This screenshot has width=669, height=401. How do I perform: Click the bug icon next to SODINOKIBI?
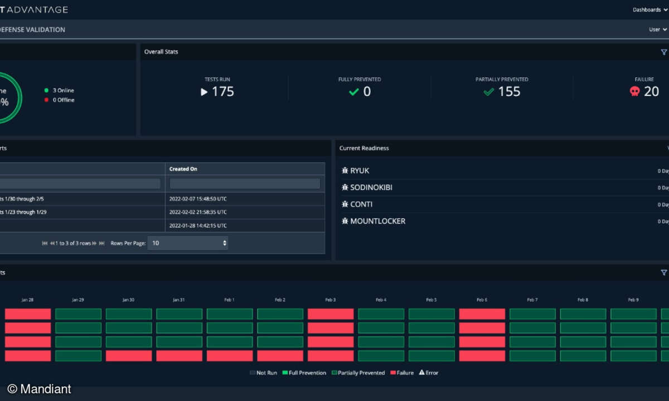tap(345, 187)
